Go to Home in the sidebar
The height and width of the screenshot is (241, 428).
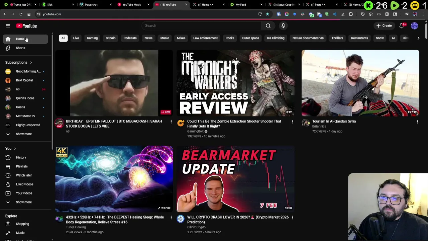point(25,39)
